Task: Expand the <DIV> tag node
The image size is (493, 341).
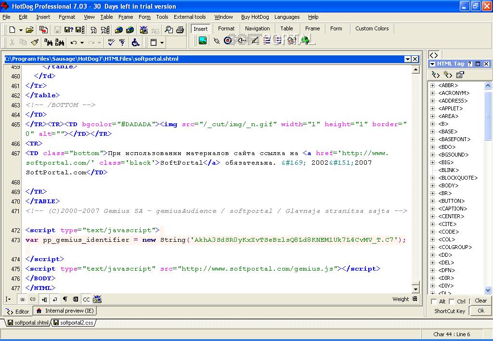Action: click(x=433, y=286)
